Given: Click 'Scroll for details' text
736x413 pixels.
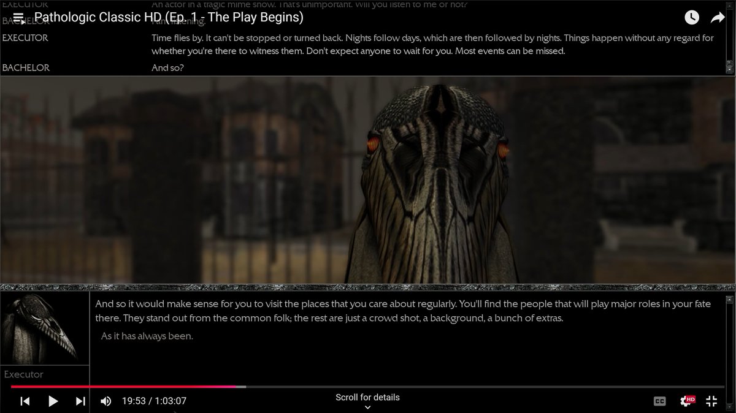Looking at the screenshot, I should tap(367, 397).
